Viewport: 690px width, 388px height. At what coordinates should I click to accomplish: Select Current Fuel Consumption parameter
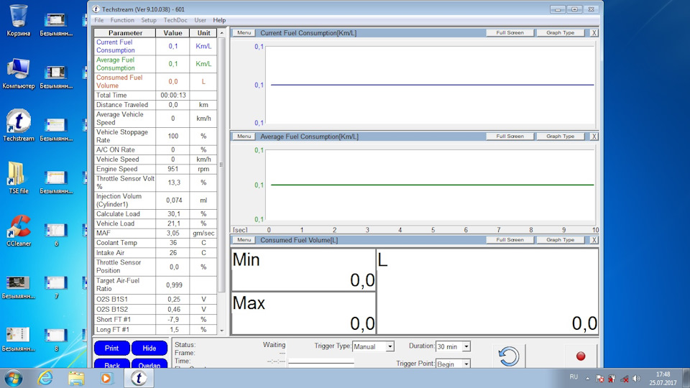155,46
